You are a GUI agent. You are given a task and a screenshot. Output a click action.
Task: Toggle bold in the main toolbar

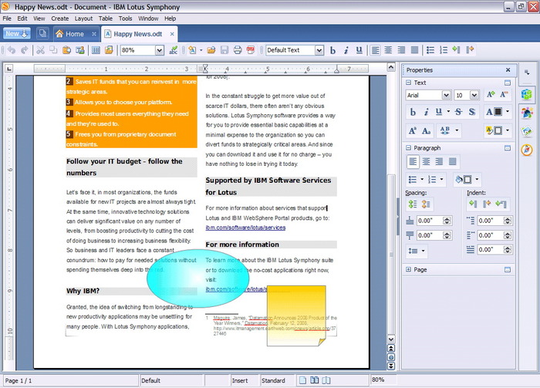tap(333, 50)
